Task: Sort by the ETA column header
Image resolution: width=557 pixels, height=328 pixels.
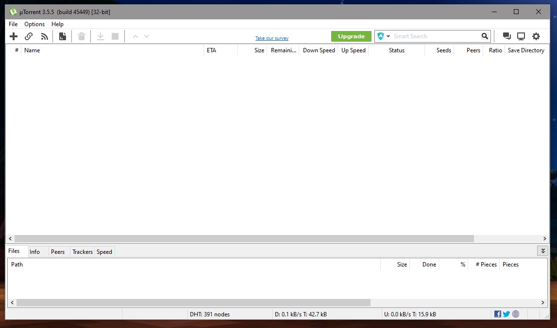Action: [x=220, y=50]
